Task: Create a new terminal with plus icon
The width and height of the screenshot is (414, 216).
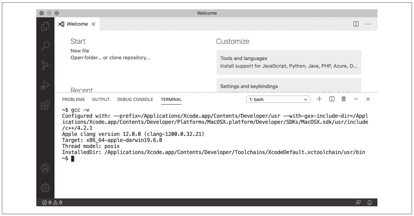Action: tap(319, 99)
